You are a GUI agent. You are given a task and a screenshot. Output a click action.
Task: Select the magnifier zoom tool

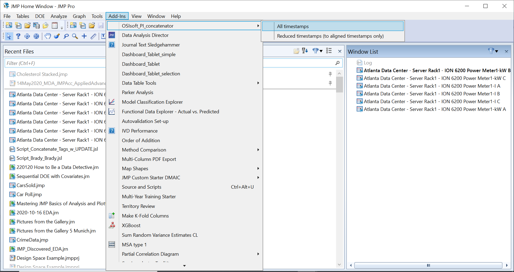75,36
